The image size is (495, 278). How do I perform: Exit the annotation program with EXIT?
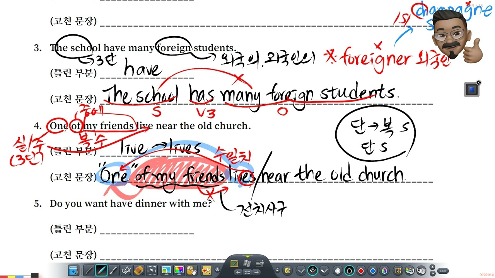point(443,271)
